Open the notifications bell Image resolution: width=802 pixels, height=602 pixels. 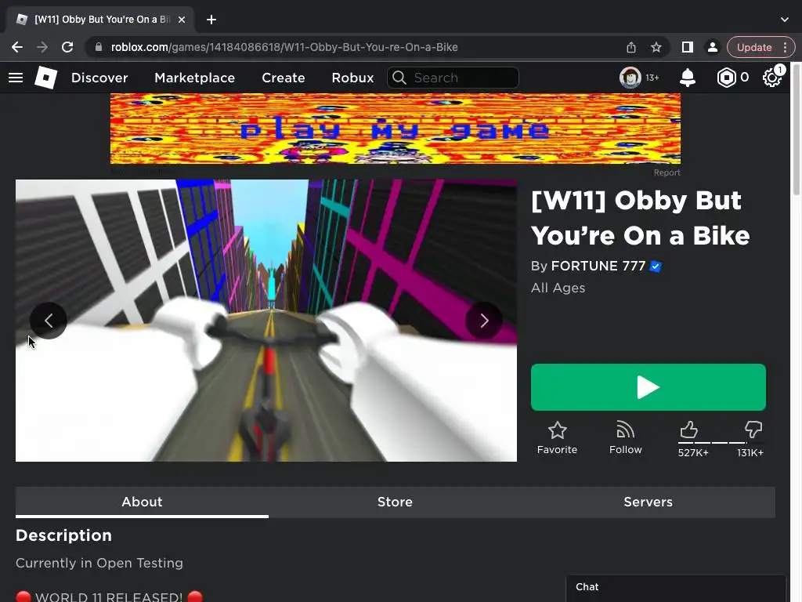pos(688,78)
